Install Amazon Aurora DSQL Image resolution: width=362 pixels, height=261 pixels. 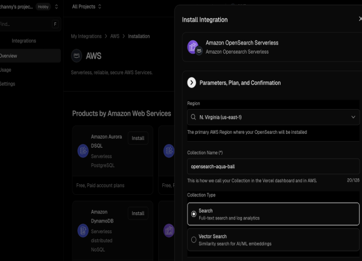click(x=138, y=138)
